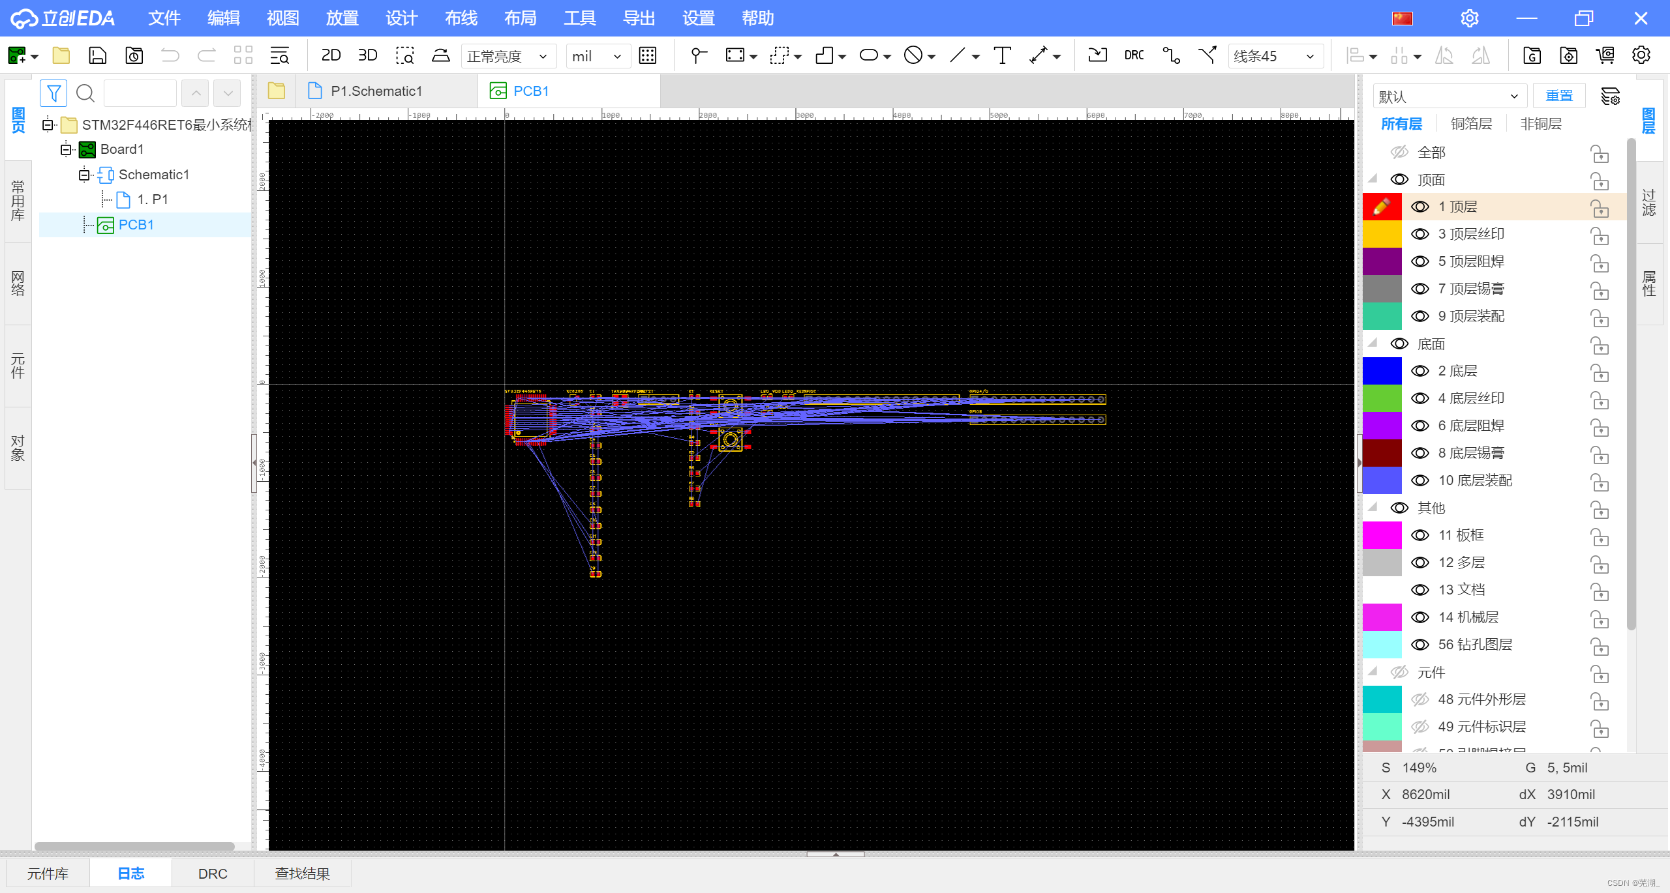Click the blue 底层 color swatch
The width and height of the screenshot is (1670, 893).
(x=1382, y=372)
